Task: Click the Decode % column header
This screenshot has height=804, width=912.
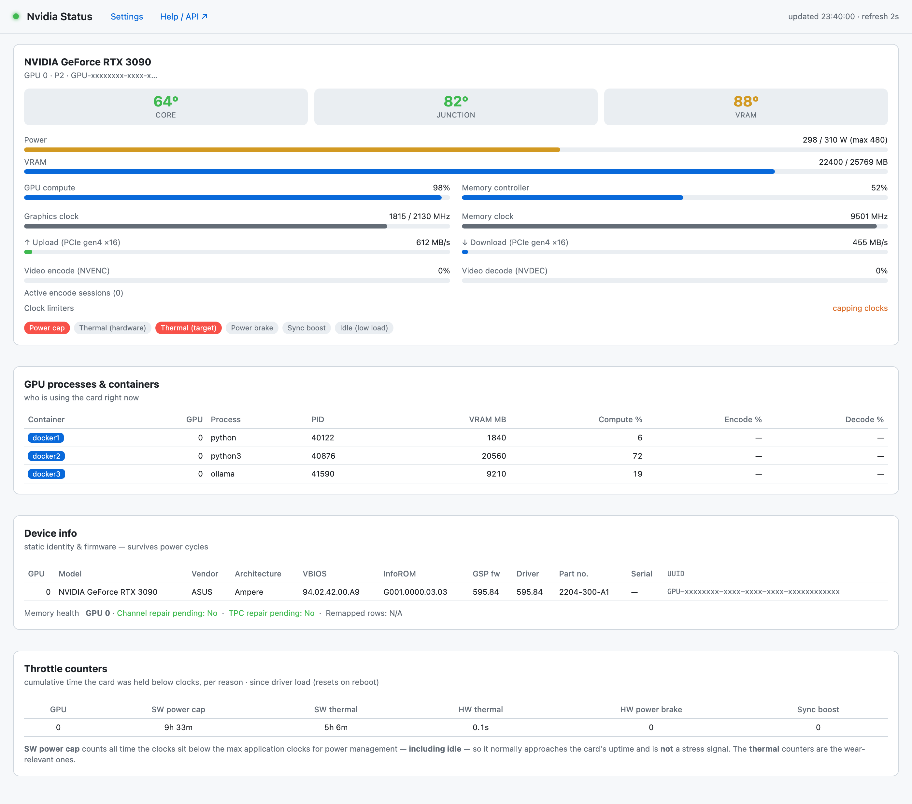Action: tap(864, 420)
